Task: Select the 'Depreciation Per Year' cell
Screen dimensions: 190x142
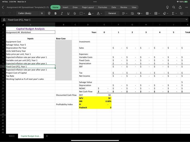Action: (30, 48)
